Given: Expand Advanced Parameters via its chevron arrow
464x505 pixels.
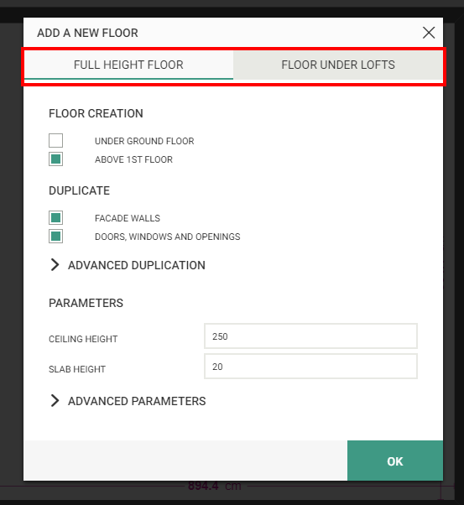Looking at the screenshot, I should click(55, 401).
